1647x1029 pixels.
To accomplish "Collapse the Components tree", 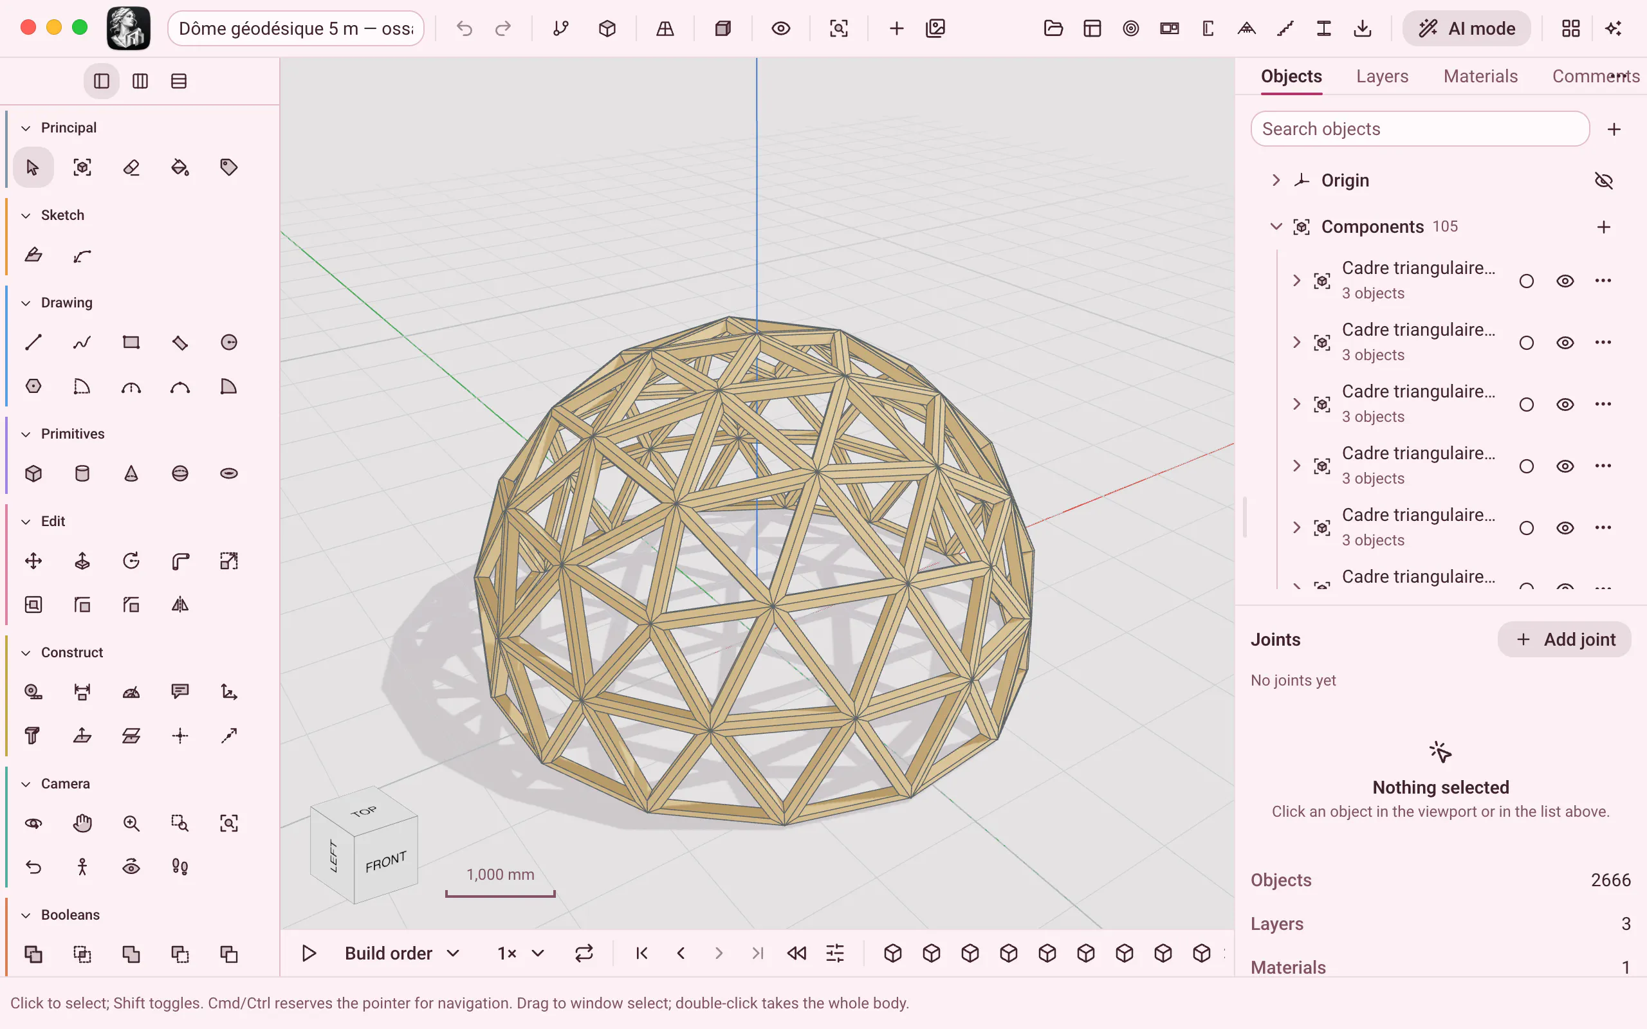I will (x=1276, y=226).
